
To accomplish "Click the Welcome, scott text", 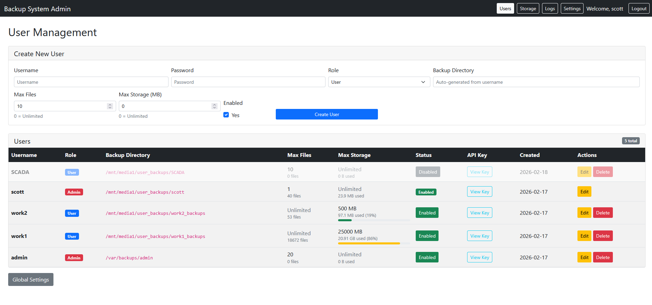I will coord(605,9).
